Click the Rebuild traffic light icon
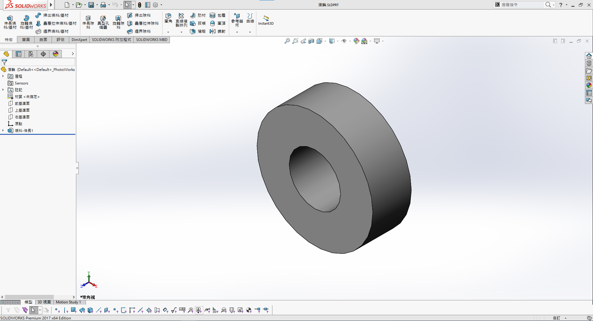 pyautogui.click(x=140, y=5)
